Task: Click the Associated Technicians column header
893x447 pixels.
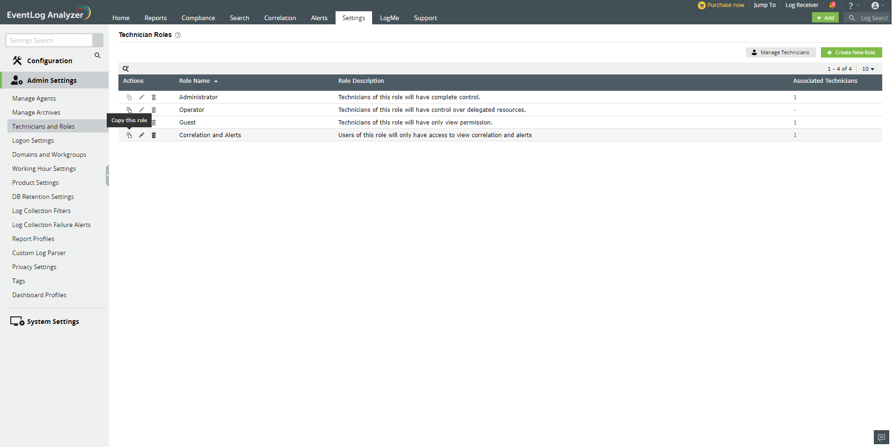Action: 825,81
